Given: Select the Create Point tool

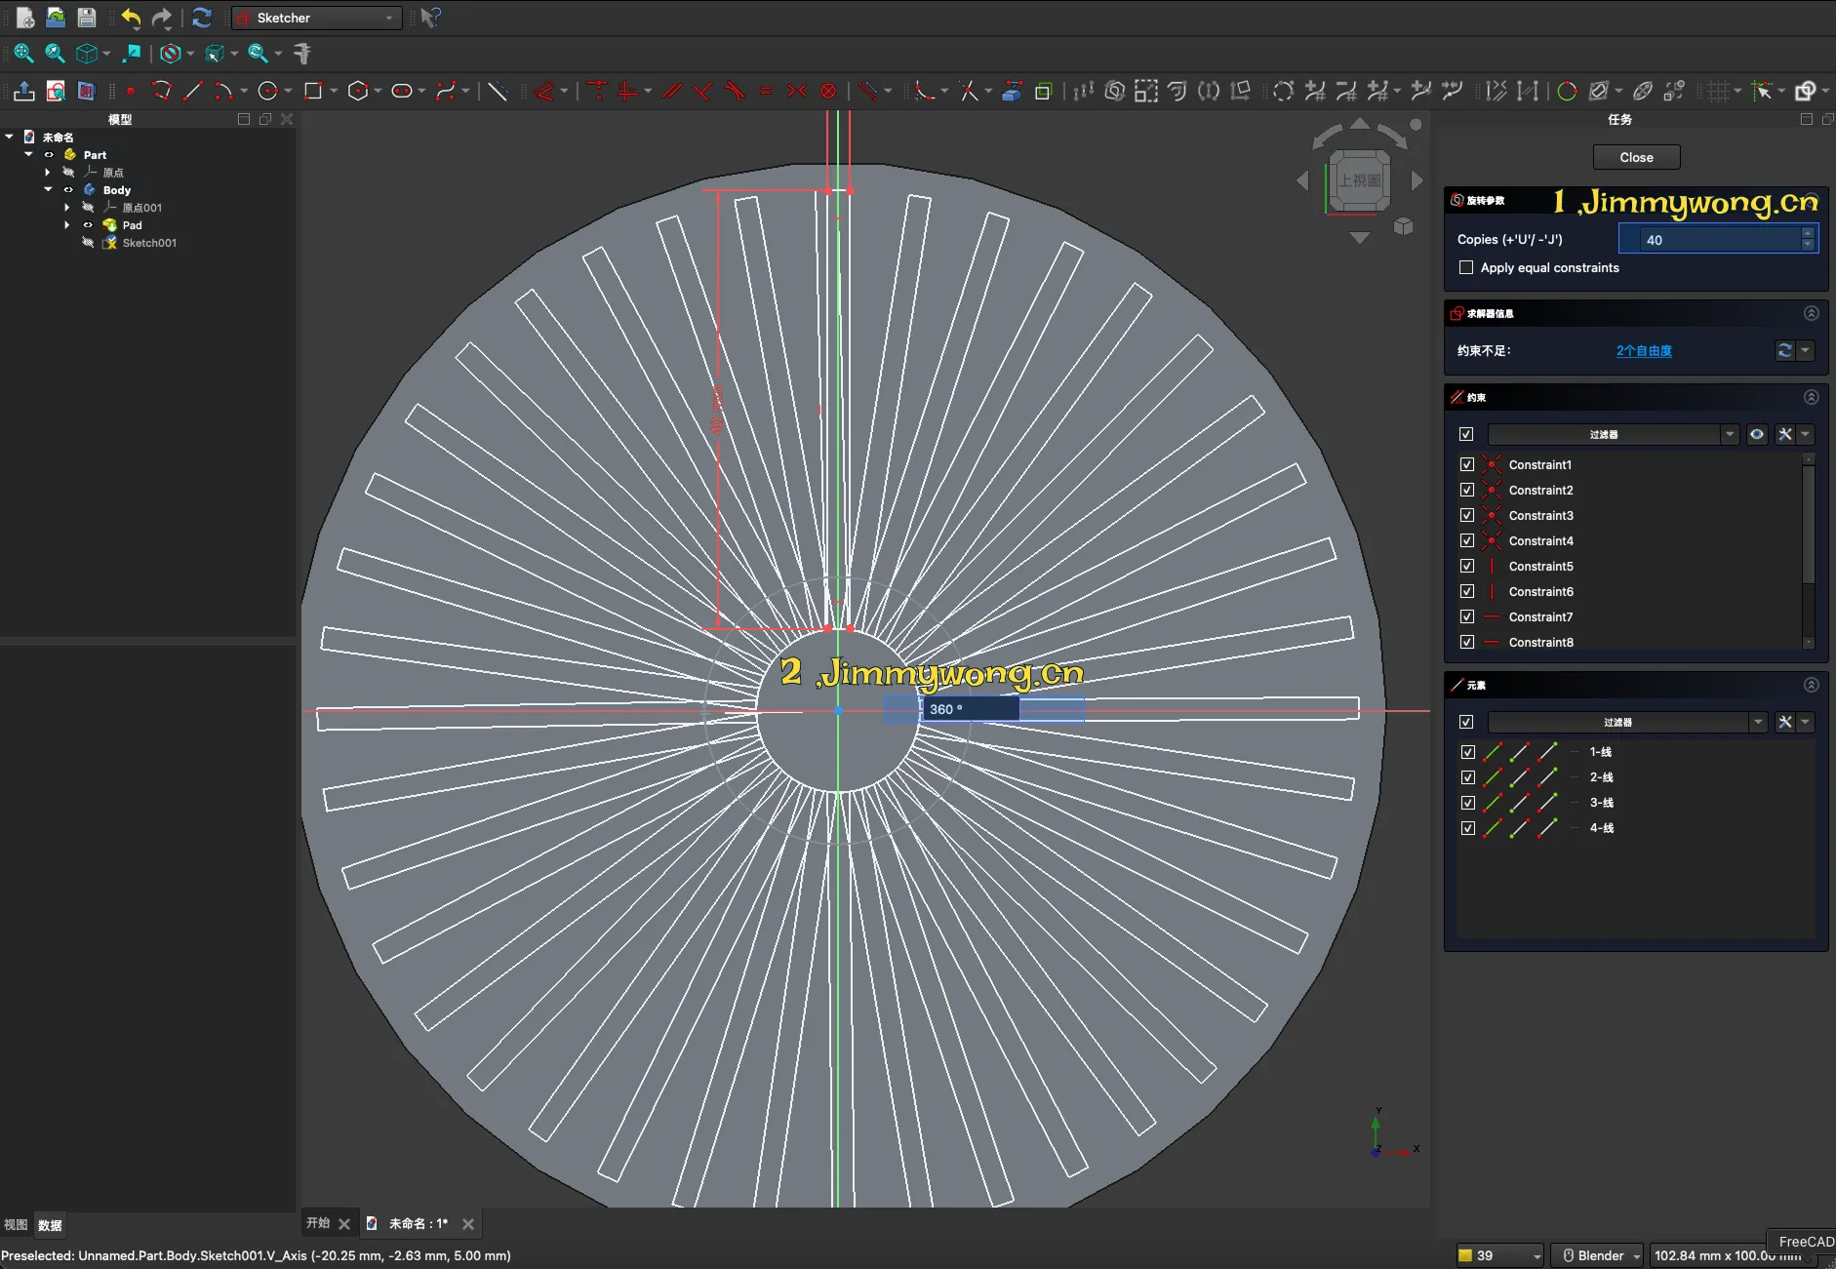Looking at the screenshot, I should [131, 91].
